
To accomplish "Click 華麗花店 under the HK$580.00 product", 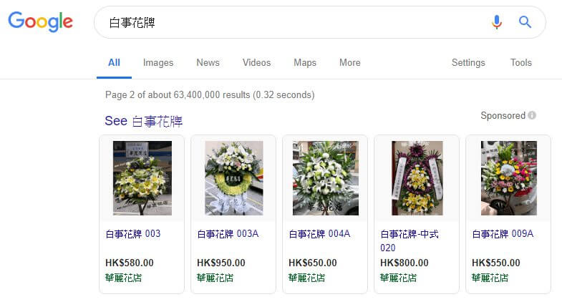I will pos(124,278).
